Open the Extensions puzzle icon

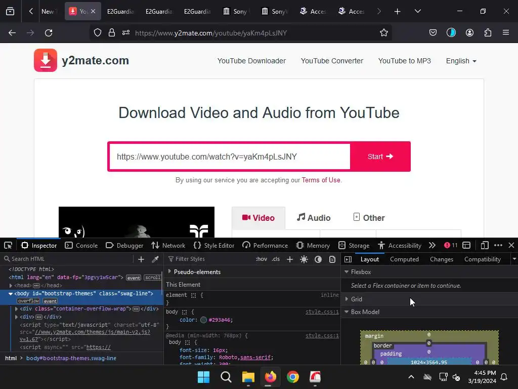(x=488, y=33)
